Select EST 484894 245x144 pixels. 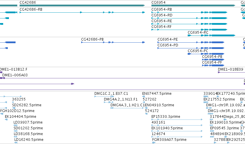(x=217, y=134)
